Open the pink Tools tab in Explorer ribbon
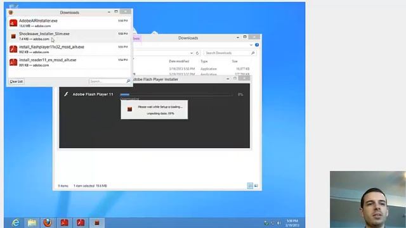Screen dimensions: 406x228 coord(136,39)
